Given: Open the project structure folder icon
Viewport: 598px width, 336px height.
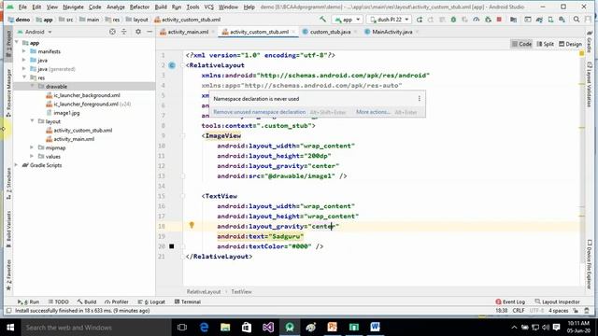Looking at the screenshot, I should click(513, 20).
